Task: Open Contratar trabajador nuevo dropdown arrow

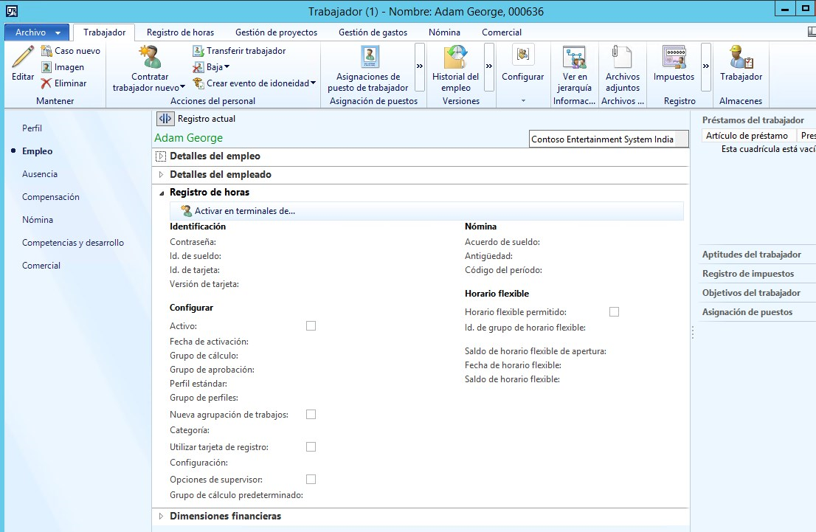Action: click(x=182, y=88)
